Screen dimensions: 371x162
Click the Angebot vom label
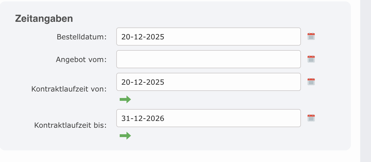point(81,59)
